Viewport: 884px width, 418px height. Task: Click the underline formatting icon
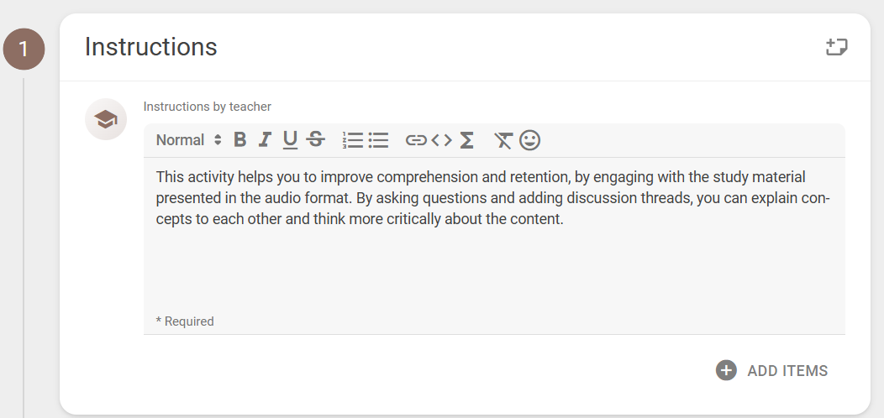pyautogui.click(x=290, y=139)
